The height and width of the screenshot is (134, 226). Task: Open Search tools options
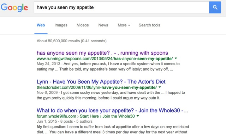(149, 25)
